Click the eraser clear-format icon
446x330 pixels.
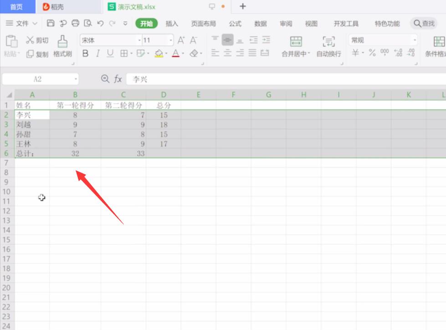point(194,53)
